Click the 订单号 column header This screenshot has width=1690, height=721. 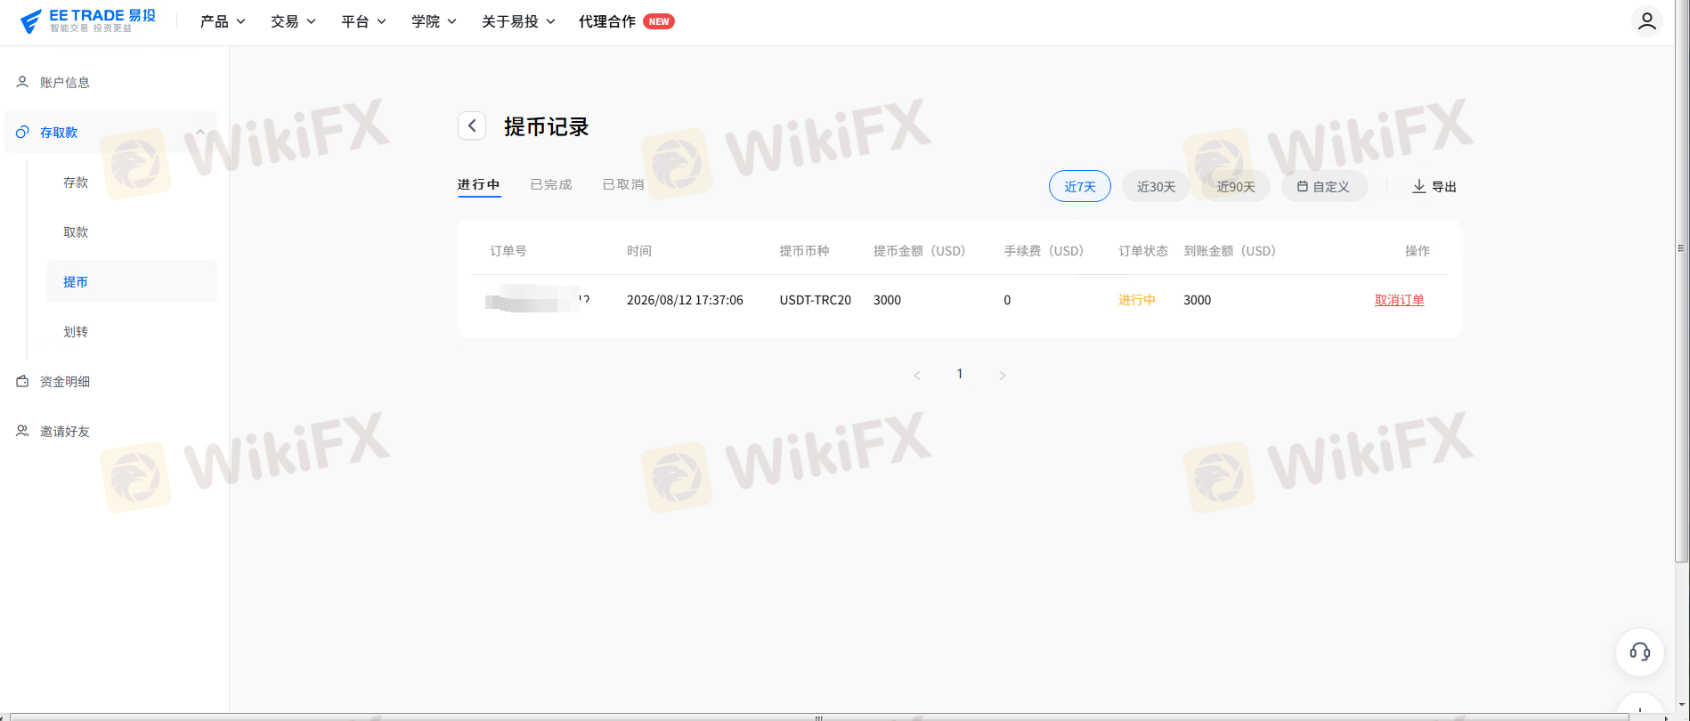pyautogui.click(x=508, y=251)
